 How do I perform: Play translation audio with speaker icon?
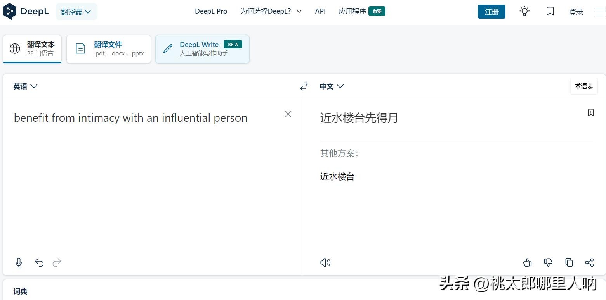325,263
